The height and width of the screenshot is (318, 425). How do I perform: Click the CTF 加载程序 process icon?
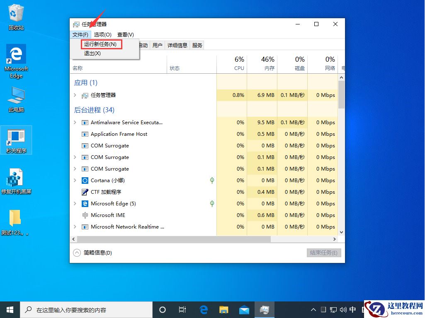[x=85, y=192]
